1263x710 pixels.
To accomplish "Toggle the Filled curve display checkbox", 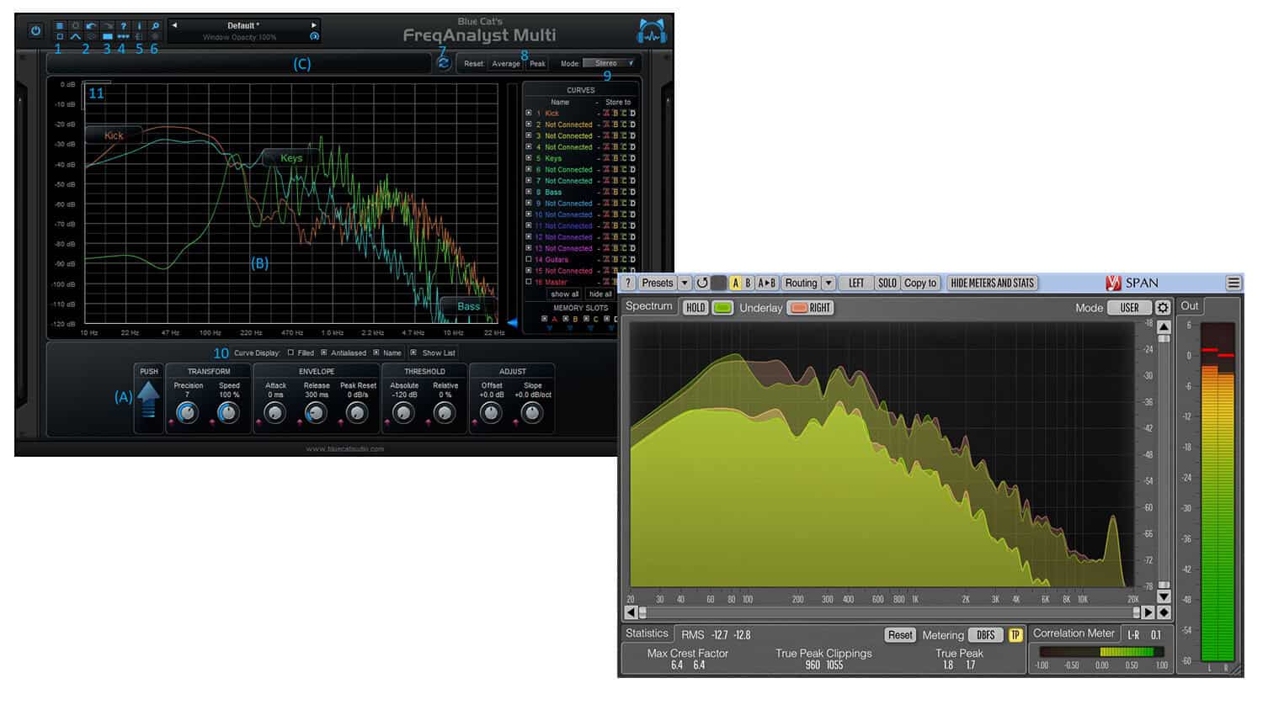I will (290, 352).
